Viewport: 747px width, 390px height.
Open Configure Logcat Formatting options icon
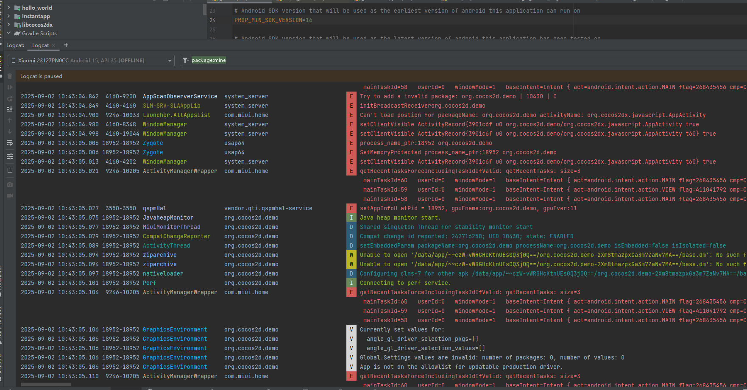10,156
